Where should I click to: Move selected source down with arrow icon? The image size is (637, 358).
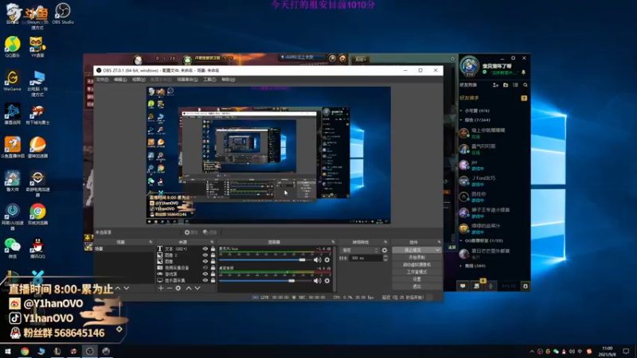point(197,288)
